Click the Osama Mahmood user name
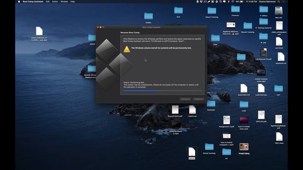Viewport: 303px width, 170px height. pos(267,1)
